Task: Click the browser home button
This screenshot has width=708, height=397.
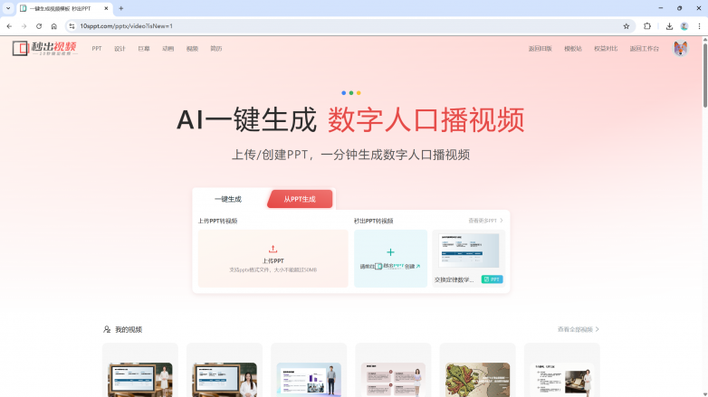Action: pos(54,26)
